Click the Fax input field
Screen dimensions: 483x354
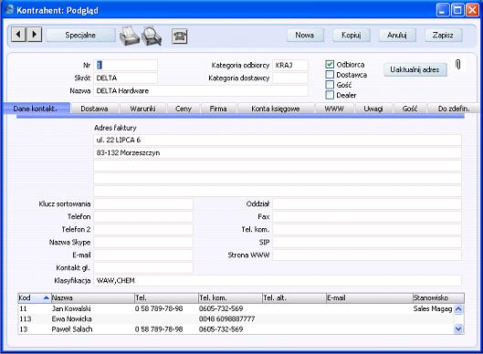pyautogui.click(x=367, y=217)
